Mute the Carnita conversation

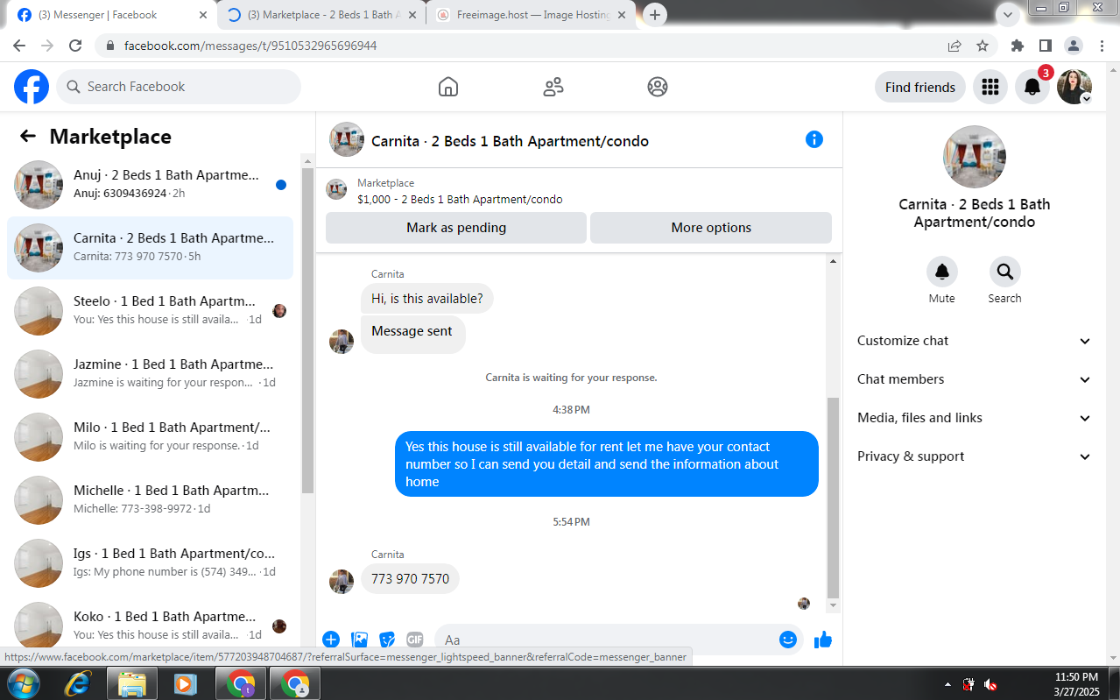click(942, 272)
